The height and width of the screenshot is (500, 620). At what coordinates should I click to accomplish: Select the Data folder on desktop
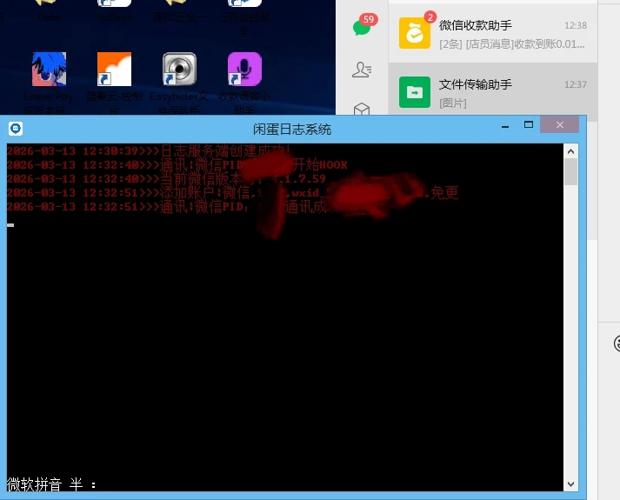(49, 12)
